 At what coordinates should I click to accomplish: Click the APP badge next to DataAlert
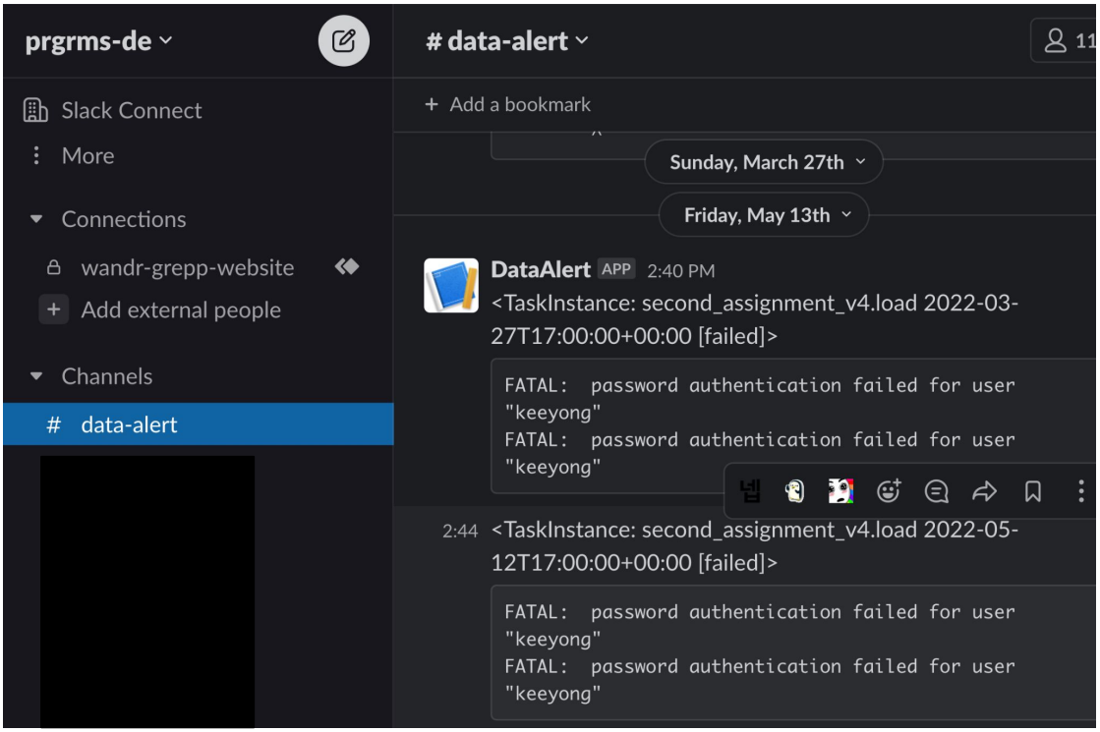(x=616, y=269)
